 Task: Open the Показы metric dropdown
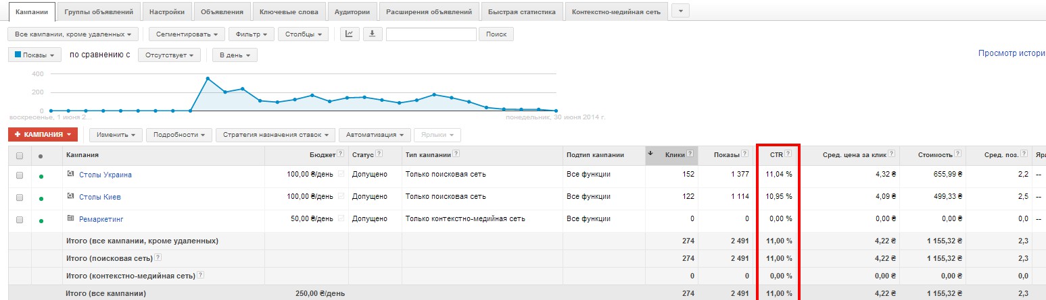tap(34, 55)
